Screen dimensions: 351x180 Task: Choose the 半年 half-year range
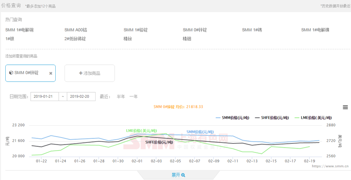120,96
